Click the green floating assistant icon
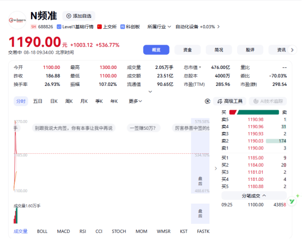 [x=292, y=202]
